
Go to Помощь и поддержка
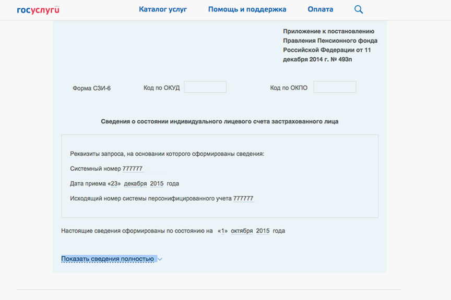click(247, 9)
